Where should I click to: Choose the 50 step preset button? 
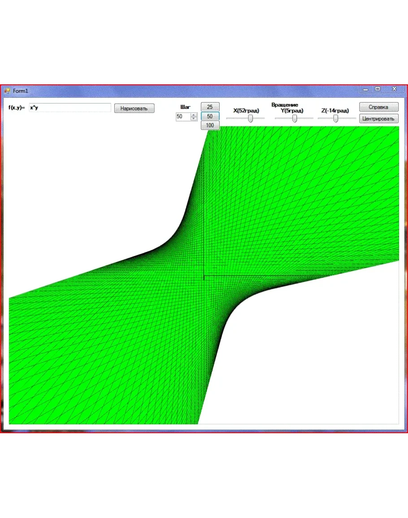point(210,116)
